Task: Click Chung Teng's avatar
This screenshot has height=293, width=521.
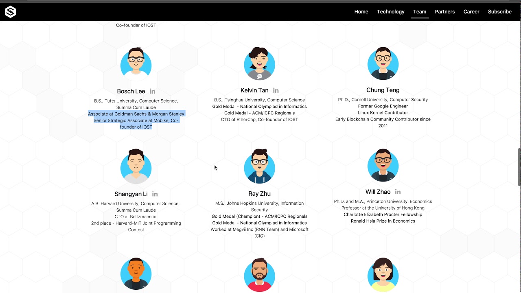Action: 383,63
